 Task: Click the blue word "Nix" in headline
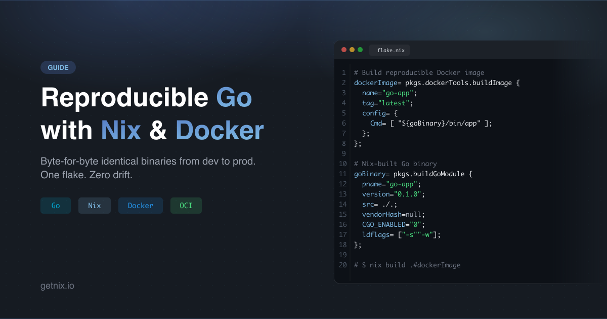(121, 130)
